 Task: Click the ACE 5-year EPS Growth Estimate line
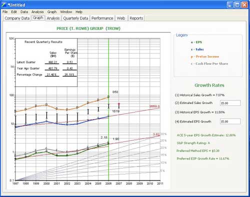(x=206, y=135)
